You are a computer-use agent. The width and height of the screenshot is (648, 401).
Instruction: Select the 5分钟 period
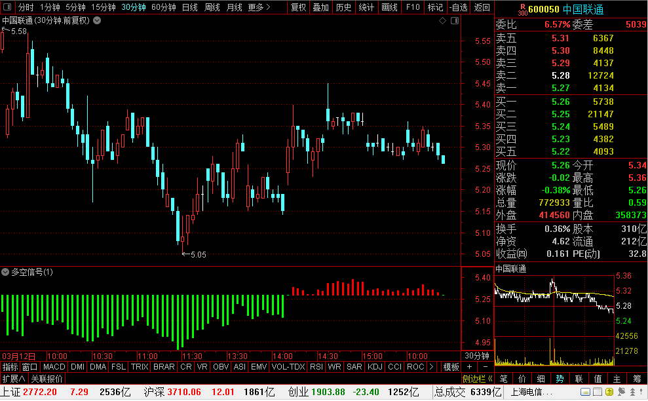click(x=75, y=7)
